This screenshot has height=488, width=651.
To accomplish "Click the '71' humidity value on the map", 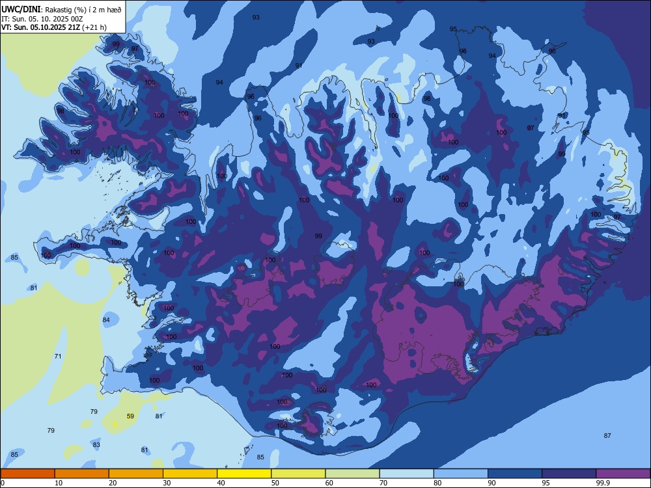I will point(58,356).
